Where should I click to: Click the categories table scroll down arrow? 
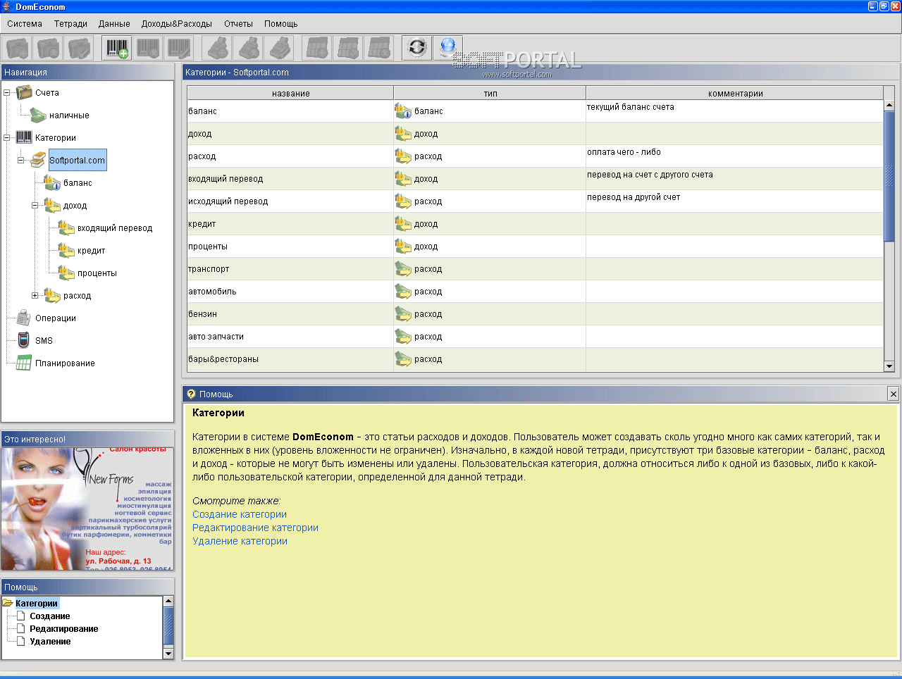pyautogui.click(x=889, y=366)
